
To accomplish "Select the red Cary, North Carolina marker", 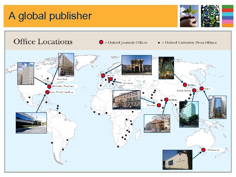I will click(47, 92).
